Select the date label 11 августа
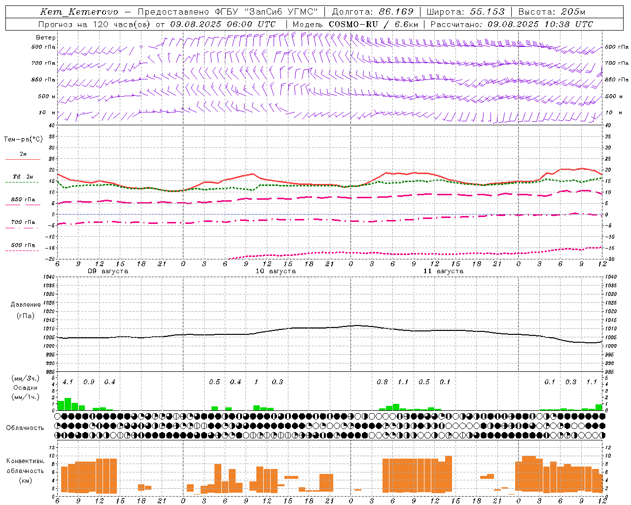Image resolution: width=631 pixels, height=505 pixels. click(443, 271)
